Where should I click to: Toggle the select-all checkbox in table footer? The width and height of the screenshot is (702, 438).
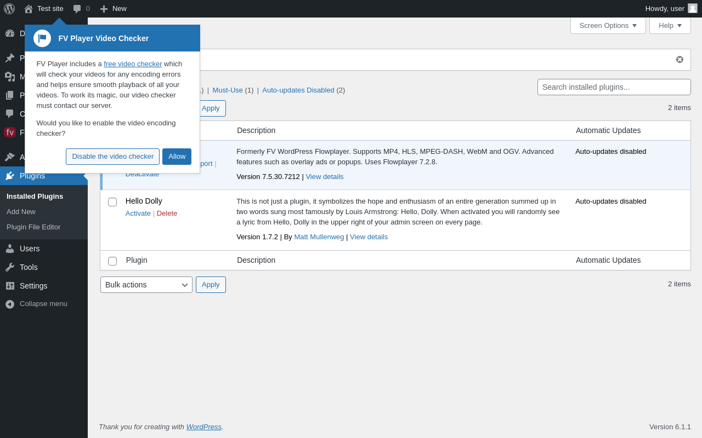112,261
